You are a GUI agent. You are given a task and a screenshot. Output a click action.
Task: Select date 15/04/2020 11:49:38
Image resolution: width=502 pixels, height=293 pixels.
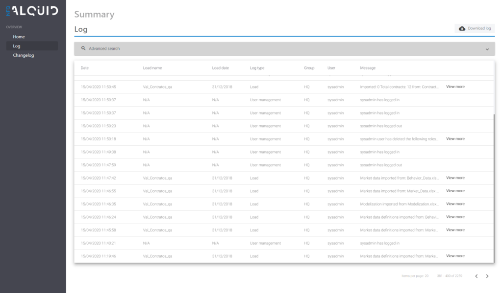click(98, 152)
